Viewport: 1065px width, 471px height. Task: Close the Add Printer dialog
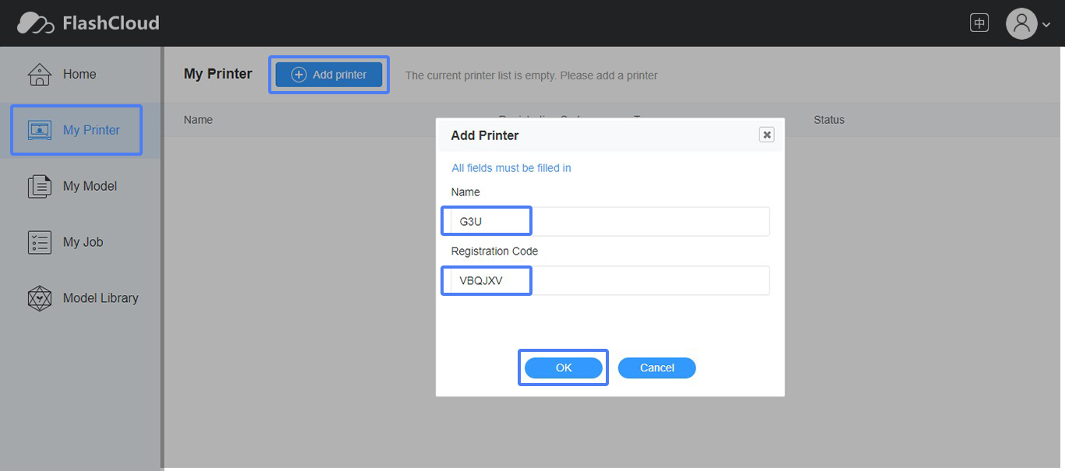[766, 134]
